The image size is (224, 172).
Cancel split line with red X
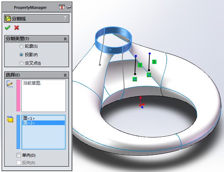pos(17,27)
